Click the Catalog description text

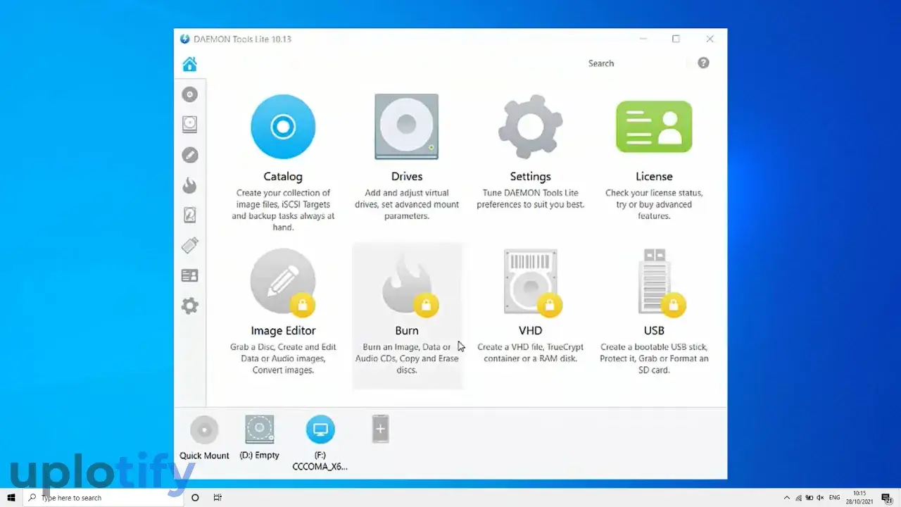pos(283,210)
